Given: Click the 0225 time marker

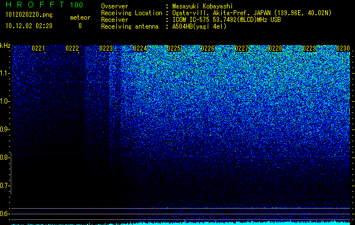Looking at the screenshot, I should pyautogui.click(x=174, y=48).
